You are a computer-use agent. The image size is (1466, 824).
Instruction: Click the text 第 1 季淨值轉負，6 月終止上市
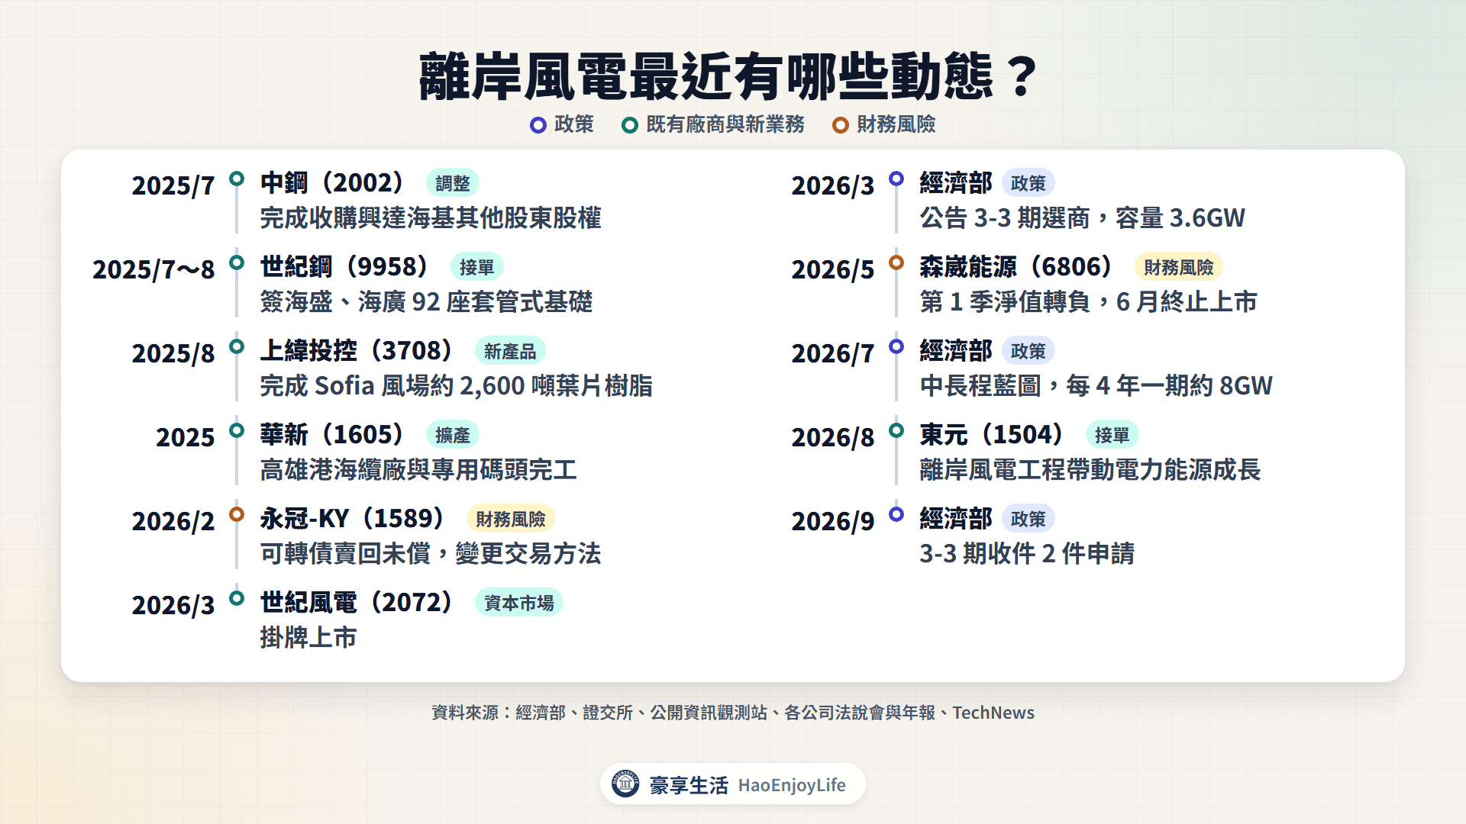1089,302
